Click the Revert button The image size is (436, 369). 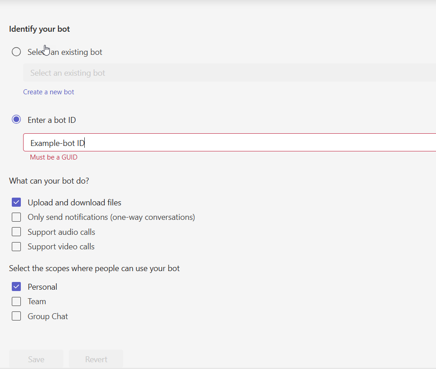(96, 359)
